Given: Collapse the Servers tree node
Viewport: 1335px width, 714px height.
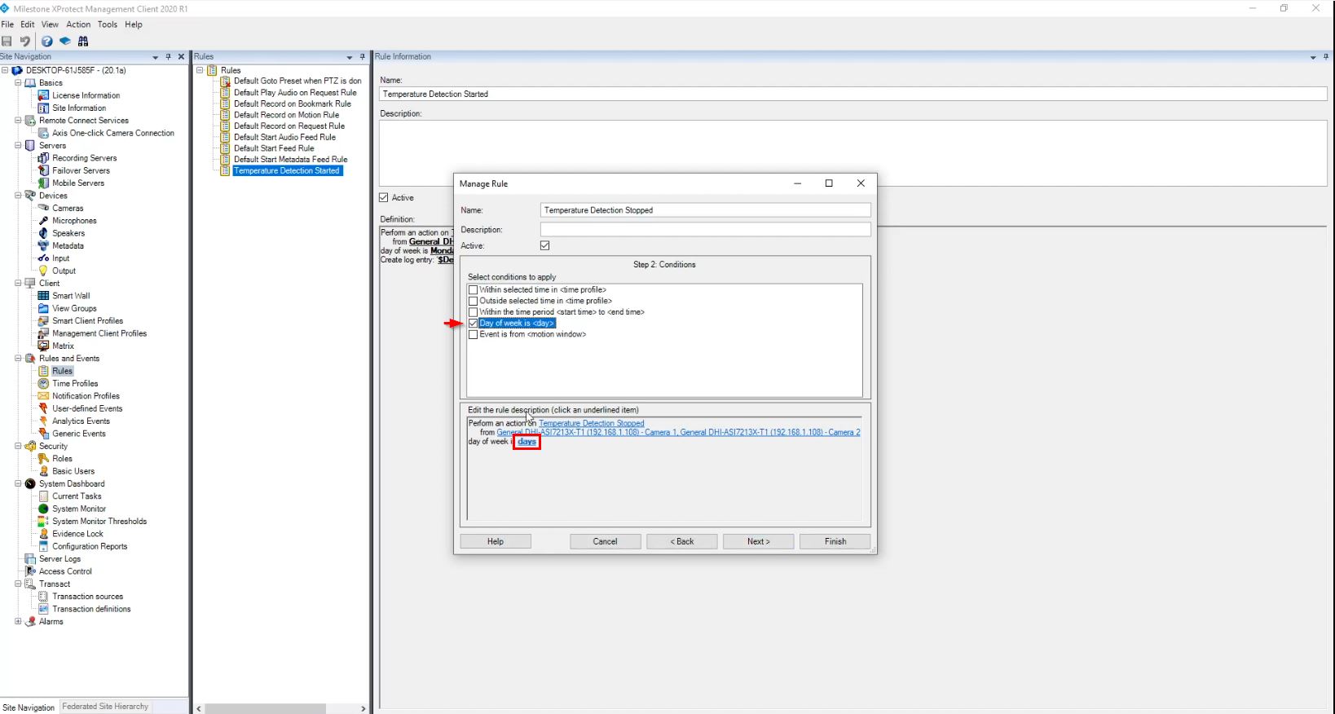Looking at the screenshot, I should tap(18, 146).
